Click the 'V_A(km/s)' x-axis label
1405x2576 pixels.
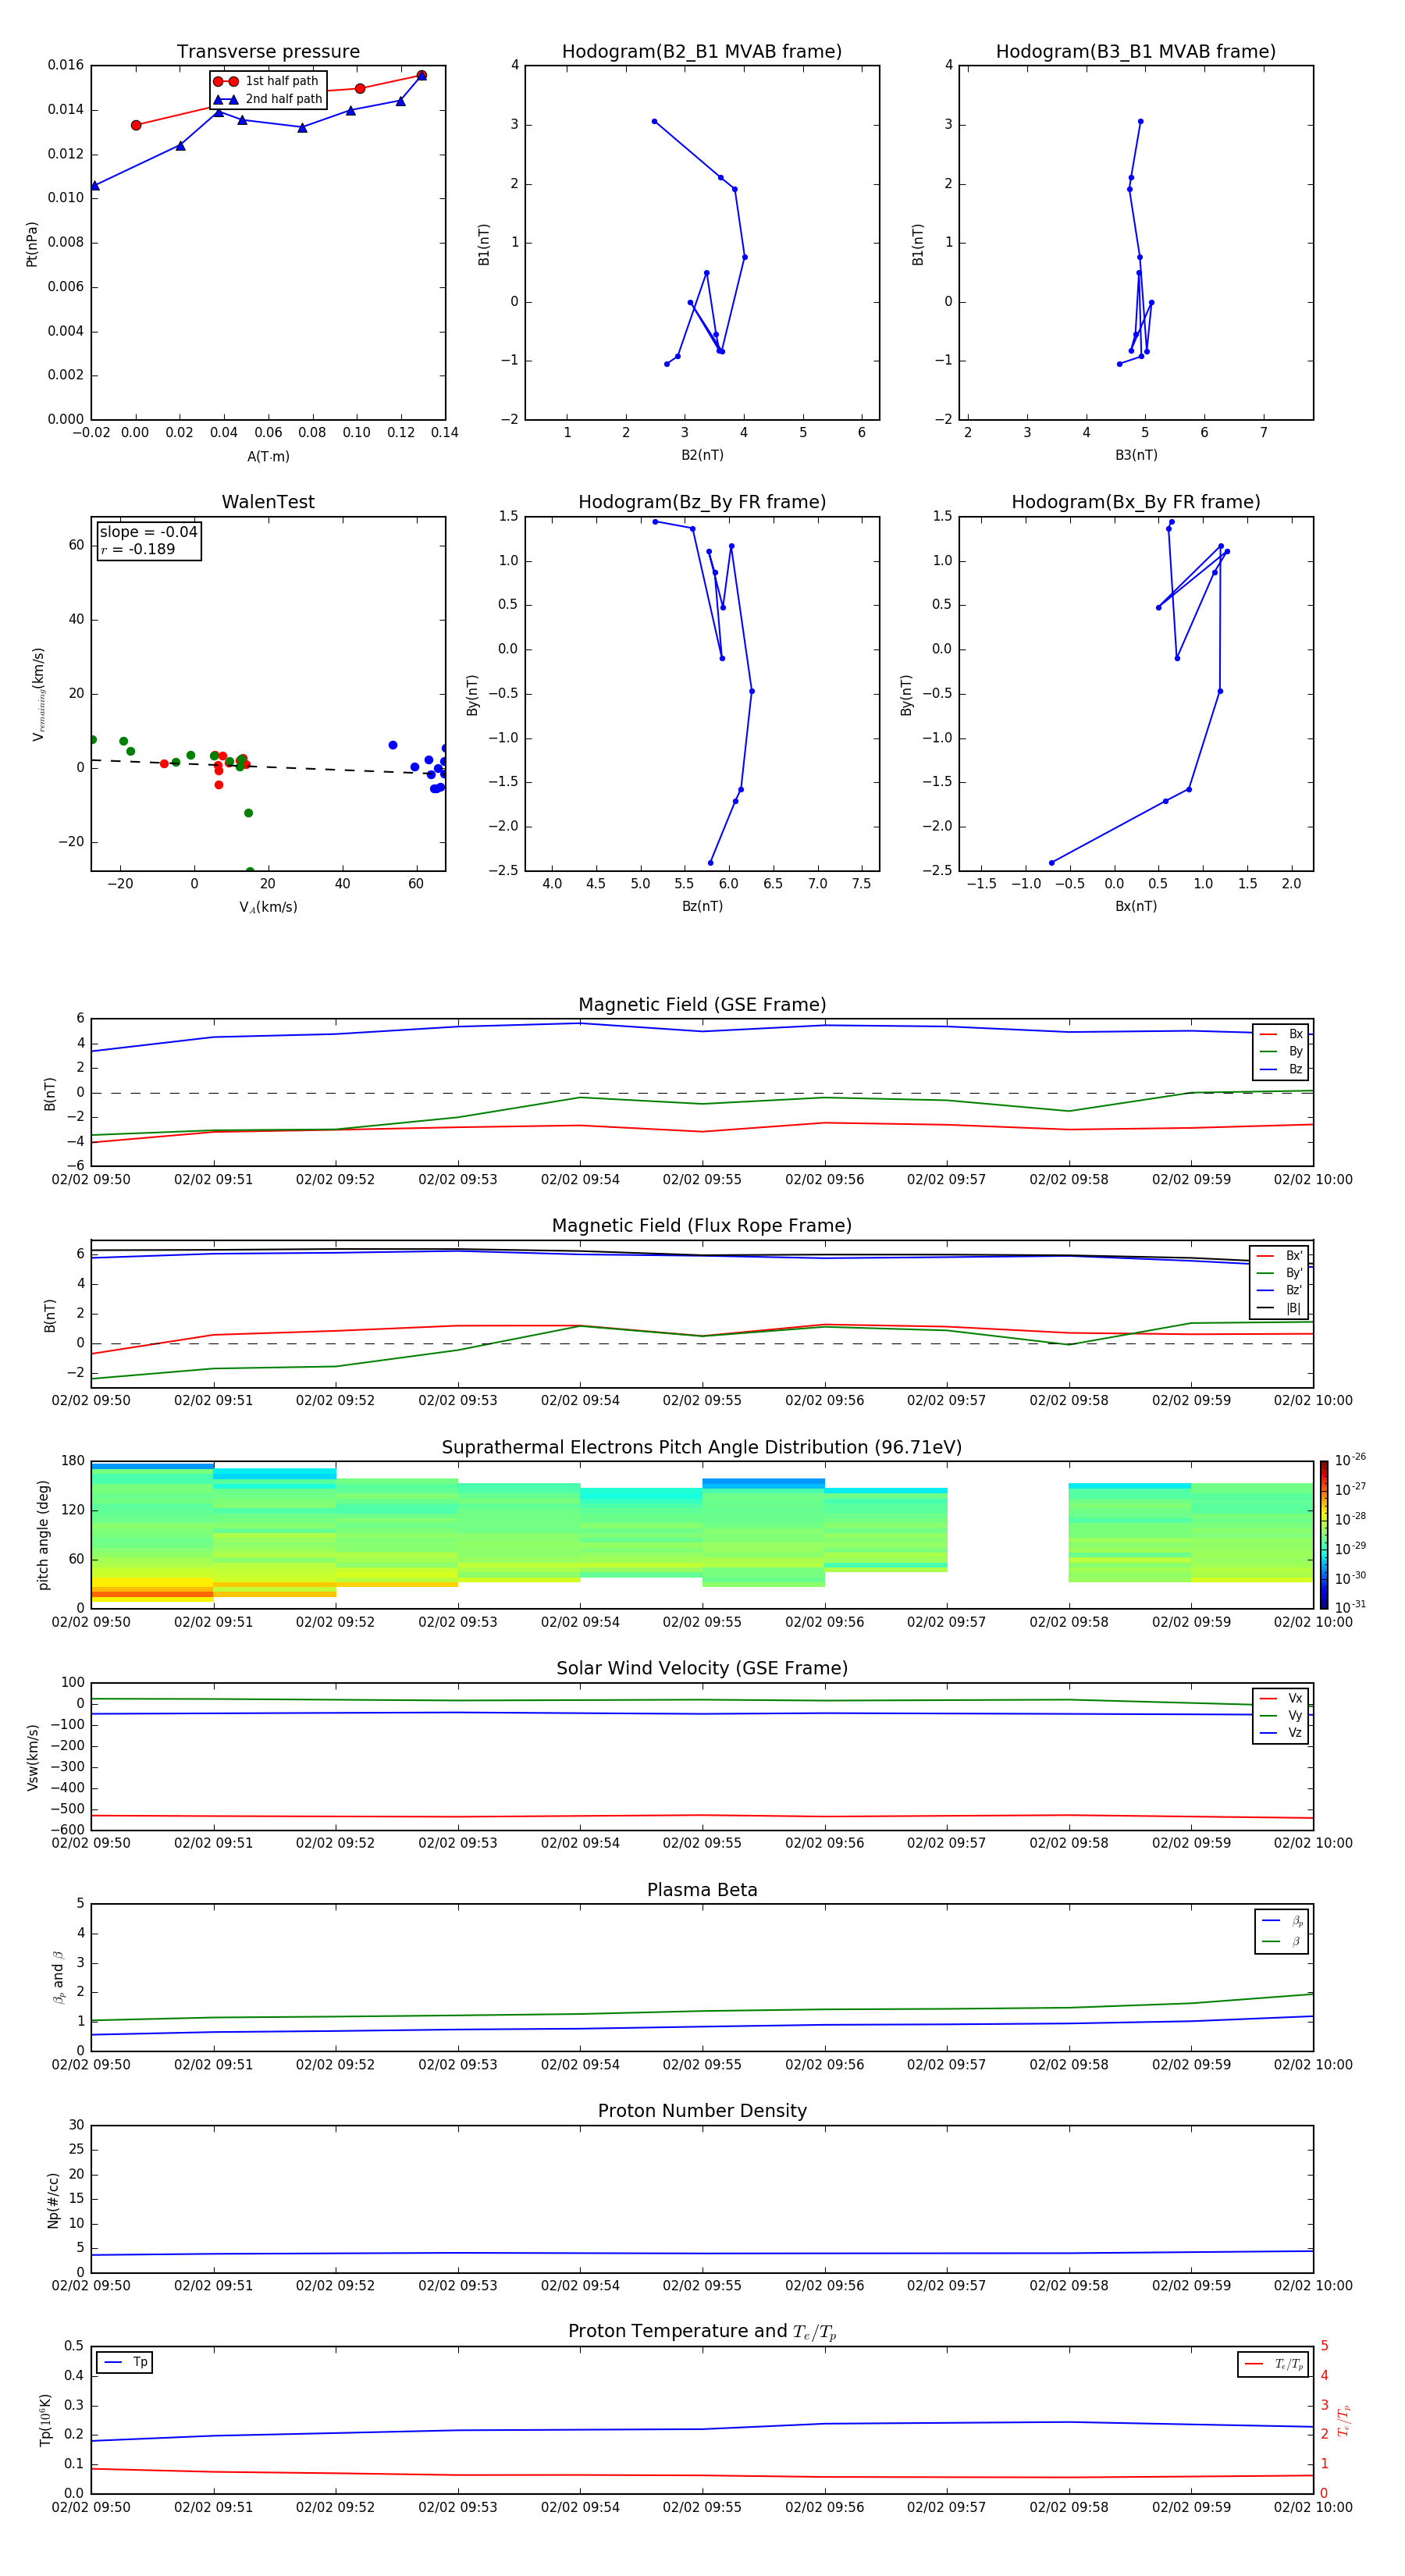pyautogui.click(x=268, y=907)
